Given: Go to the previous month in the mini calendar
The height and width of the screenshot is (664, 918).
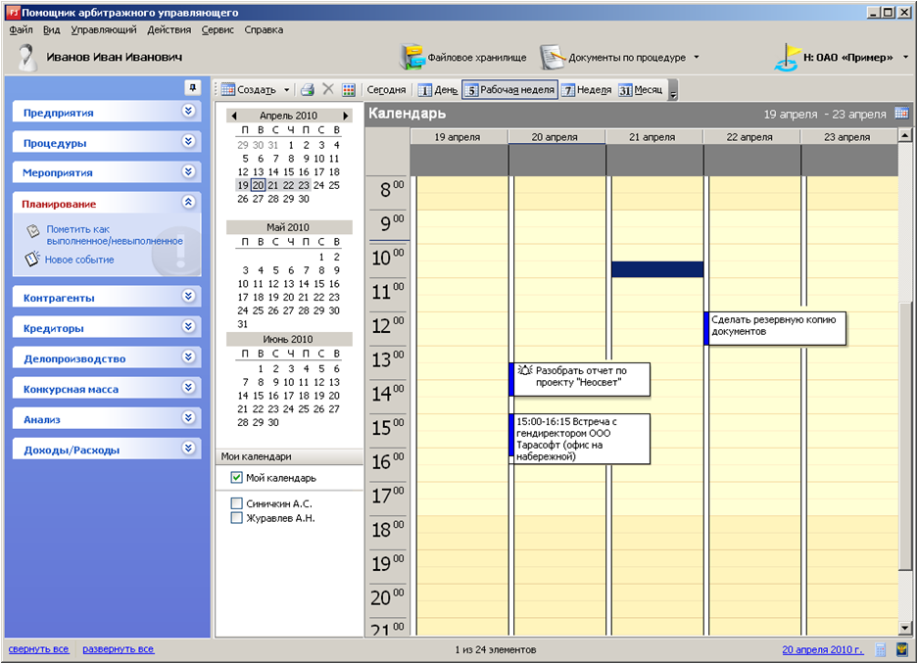Looking at the screenshot, I should tap(233, 116).
